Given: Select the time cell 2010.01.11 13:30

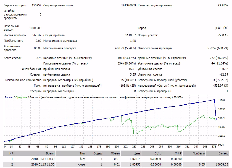Looking at the screenshot, I should (43, 159).
